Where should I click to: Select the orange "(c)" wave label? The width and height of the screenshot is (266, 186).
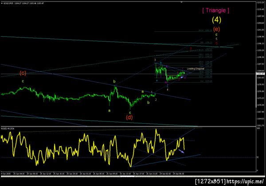(x=23, y=73)
